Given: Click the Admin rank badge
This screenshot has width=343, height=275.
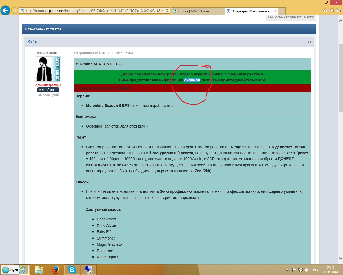Looking at the screenshot, I should tap(48, 90).
